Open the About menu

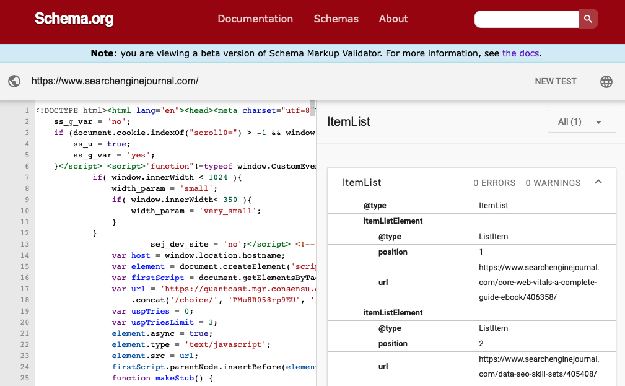(393, 19)
